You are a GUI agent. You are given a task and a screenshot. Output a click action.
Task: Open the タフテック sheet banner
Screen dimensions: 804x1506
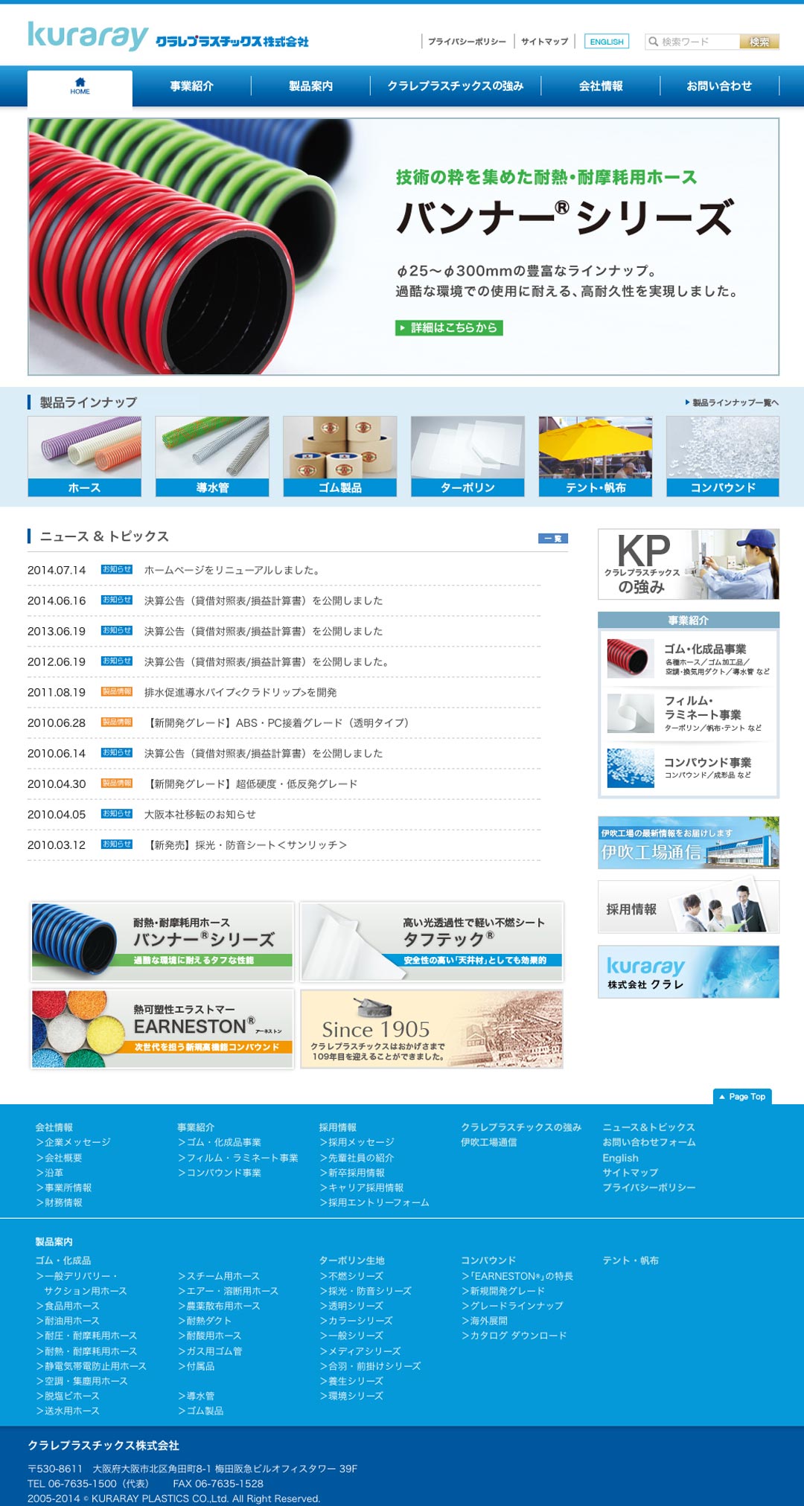432,941
